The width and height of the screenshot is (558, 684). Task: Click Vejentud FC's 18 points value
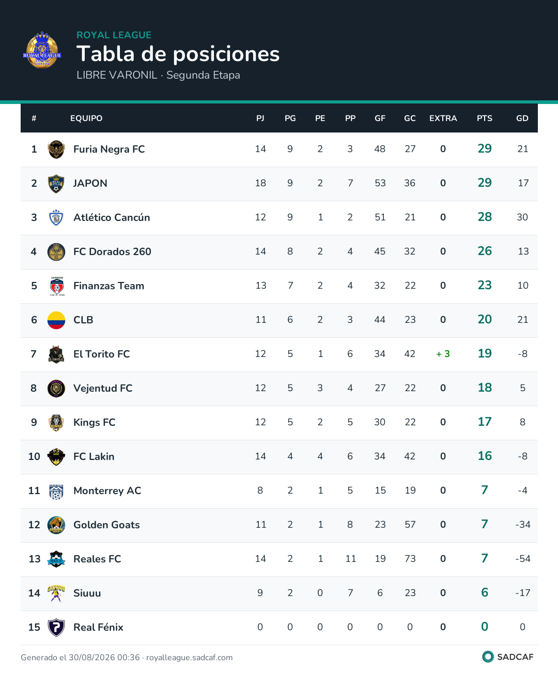[485, 388]
